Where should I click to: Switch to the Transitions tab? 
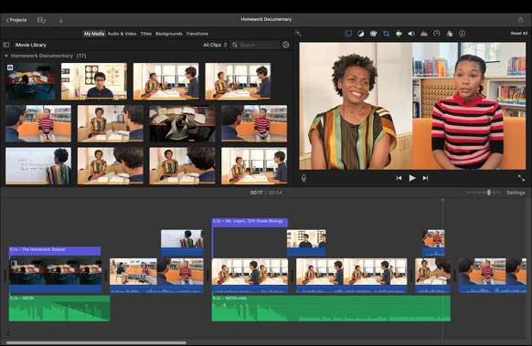197,34
